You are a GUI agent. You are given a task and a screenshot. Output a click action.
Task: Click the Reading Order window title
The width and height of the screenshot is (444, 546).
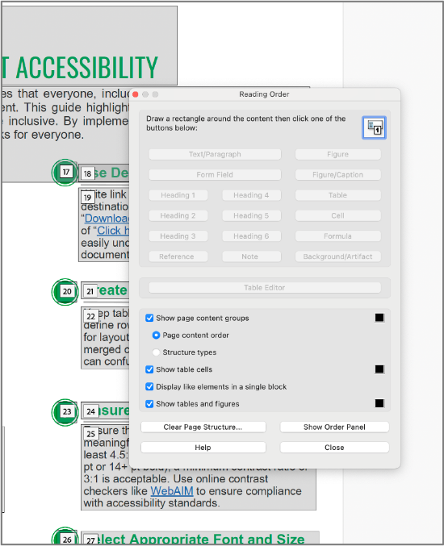pyautogui.click(x=264, y=94)
